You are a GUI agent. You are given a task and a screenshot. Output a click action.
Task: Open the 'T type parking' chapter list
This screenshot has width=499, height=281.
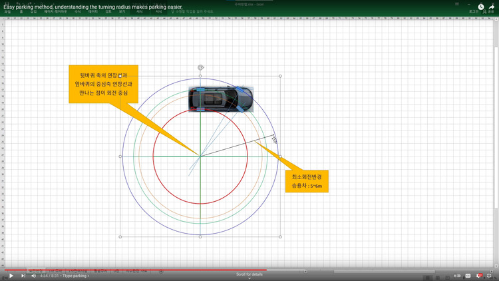[76, 276]
